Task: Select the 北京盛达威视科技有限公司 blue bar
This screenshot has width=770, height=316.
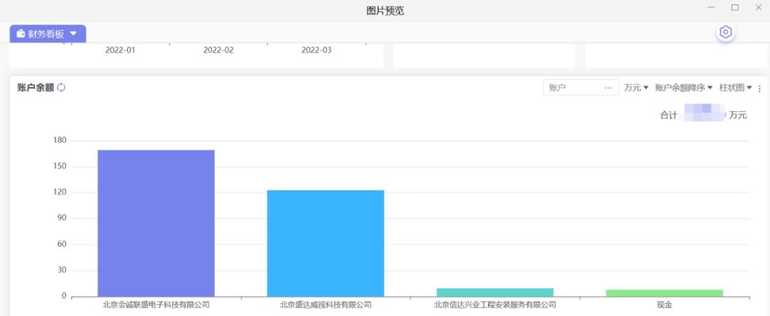Action: coord(325,243)
